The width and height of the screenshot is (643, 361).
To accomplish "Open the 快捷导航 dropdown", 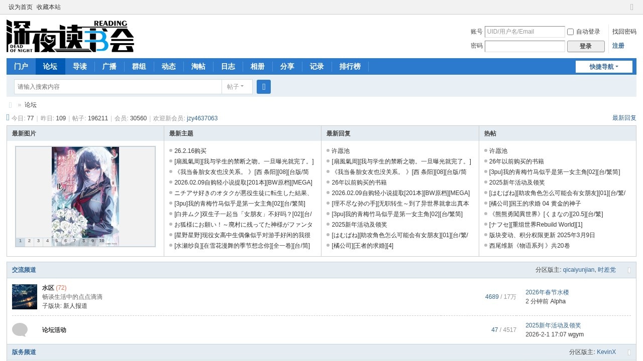I will coord(604,67).
